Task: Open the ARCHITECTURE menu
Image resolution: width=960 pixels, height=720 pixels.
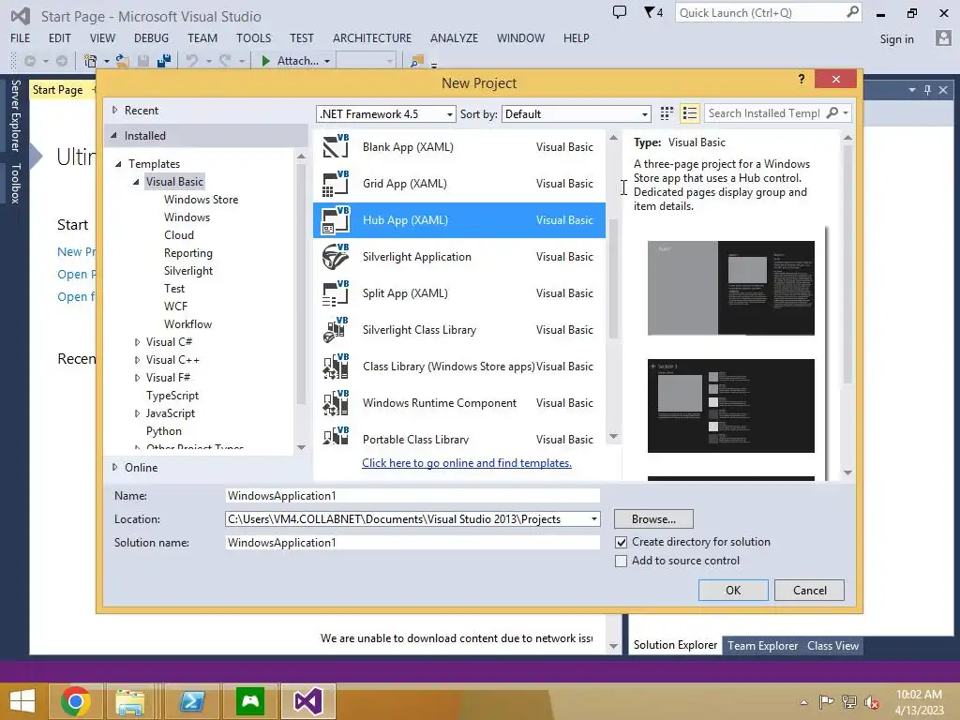Action: 372,37
